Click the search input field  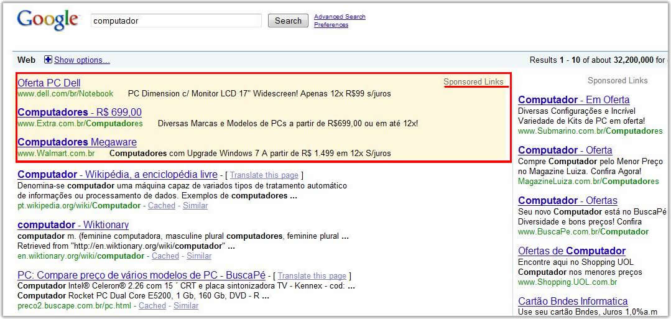coord(176,21)
